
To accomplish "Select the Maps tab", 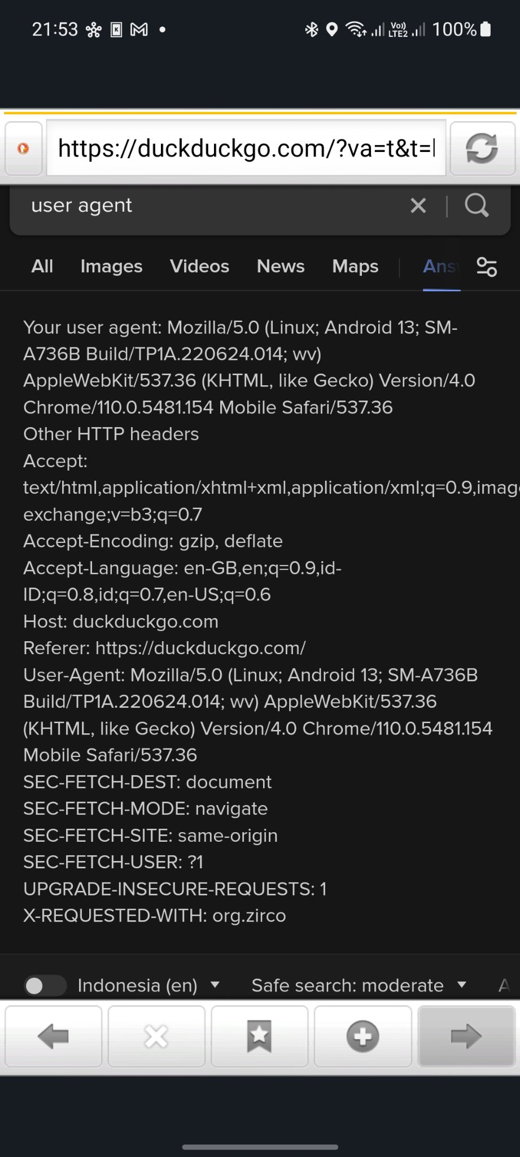I will point(355,267).
